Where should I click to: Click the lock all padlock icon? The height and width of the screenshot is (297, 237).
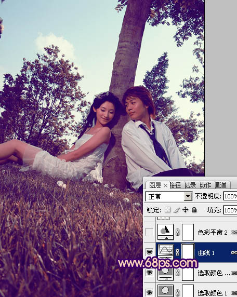[x=194, y=210]
